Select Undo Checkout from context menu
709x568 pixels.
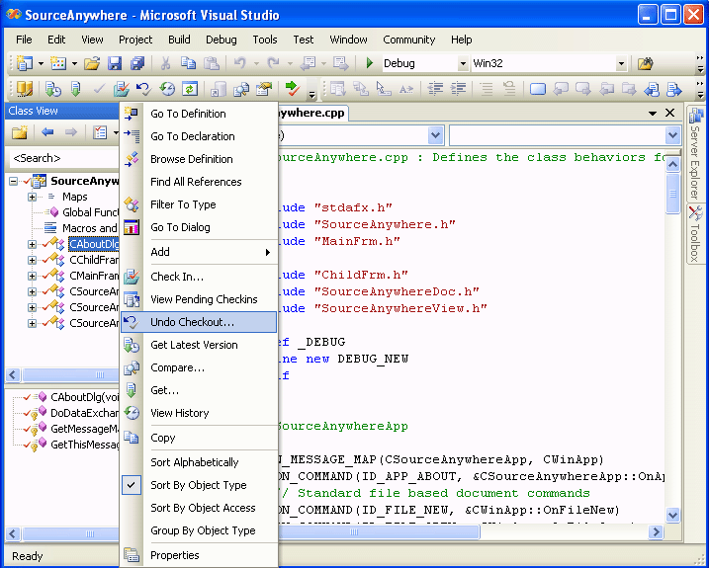pos(192,322)
